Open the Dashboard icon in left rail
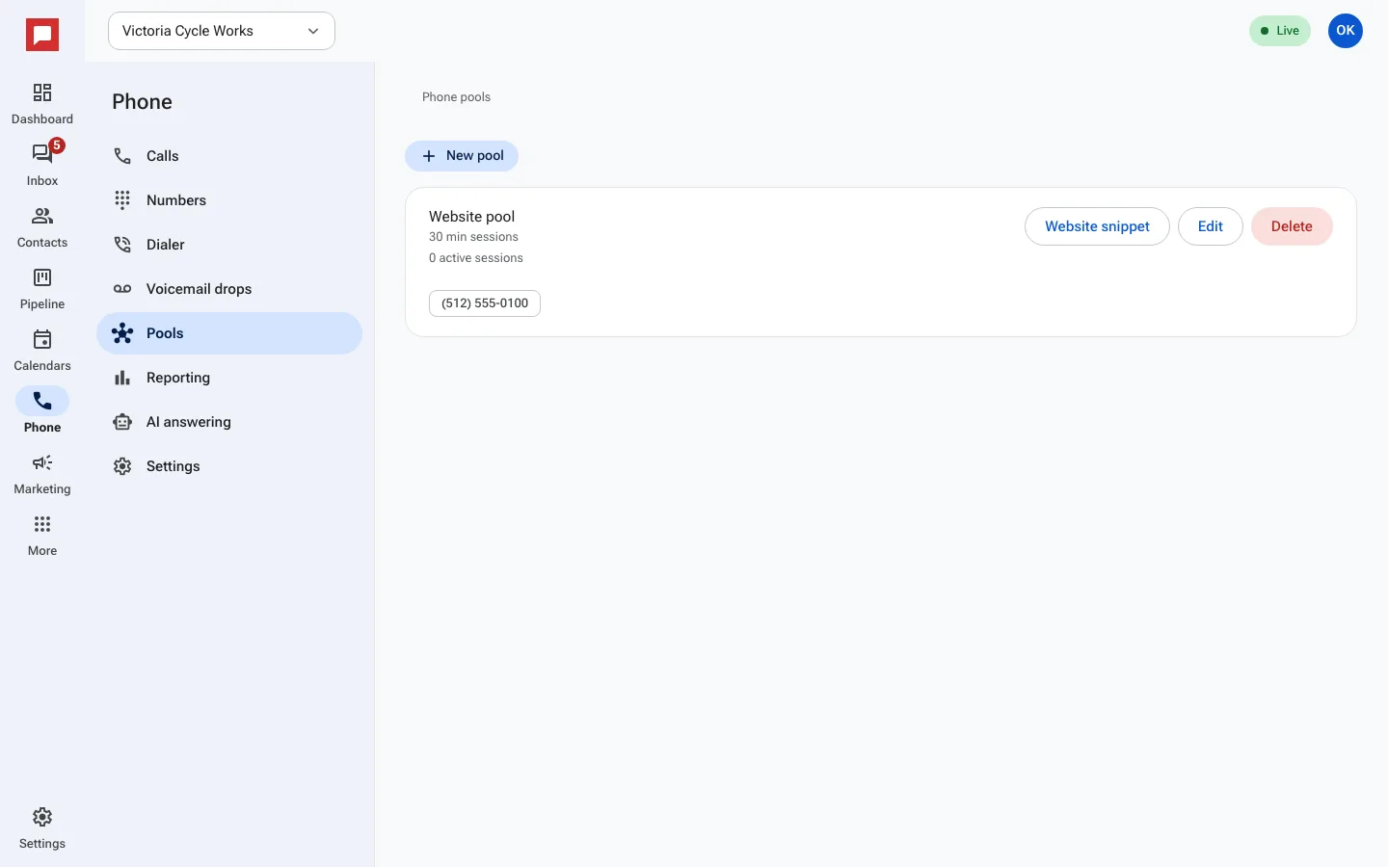This screenshot has height=867, width=1388. coord(42,92)
